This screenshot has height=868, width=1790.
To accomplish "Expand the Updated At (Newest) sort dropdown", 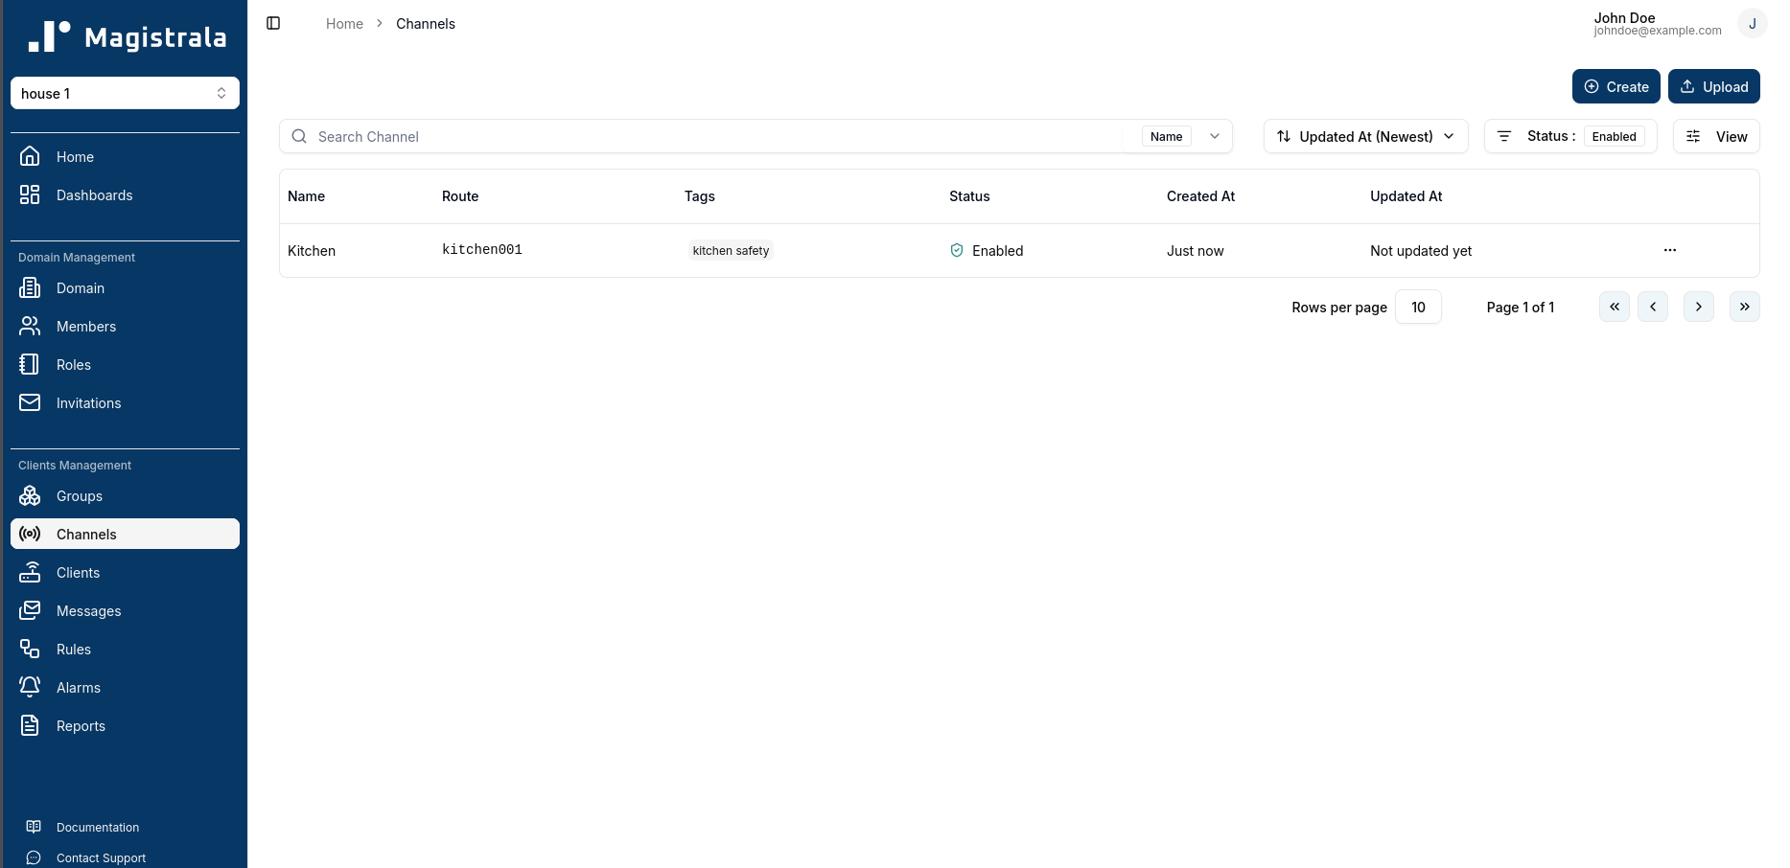I will click(x=1365, y=136).
